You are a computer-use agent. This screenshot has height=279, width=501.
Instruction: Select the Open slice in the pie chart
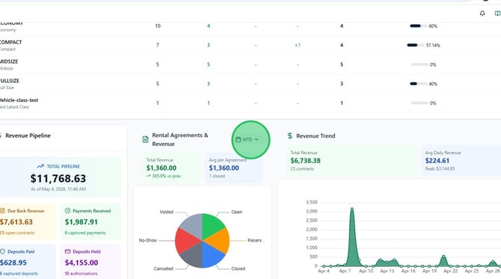click(212, 224)
